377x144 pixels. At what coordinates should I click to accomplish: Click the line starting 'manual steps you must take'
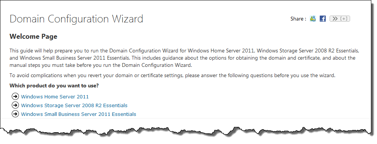click(x=101, y=65)
